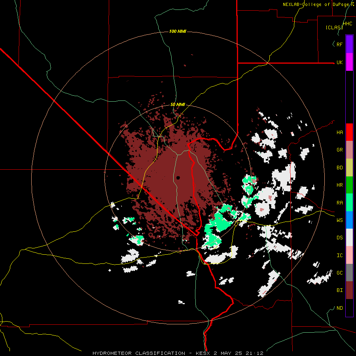356x356 pixels.
Task: Click the BD legend label
Action: [x=339, y=168]
